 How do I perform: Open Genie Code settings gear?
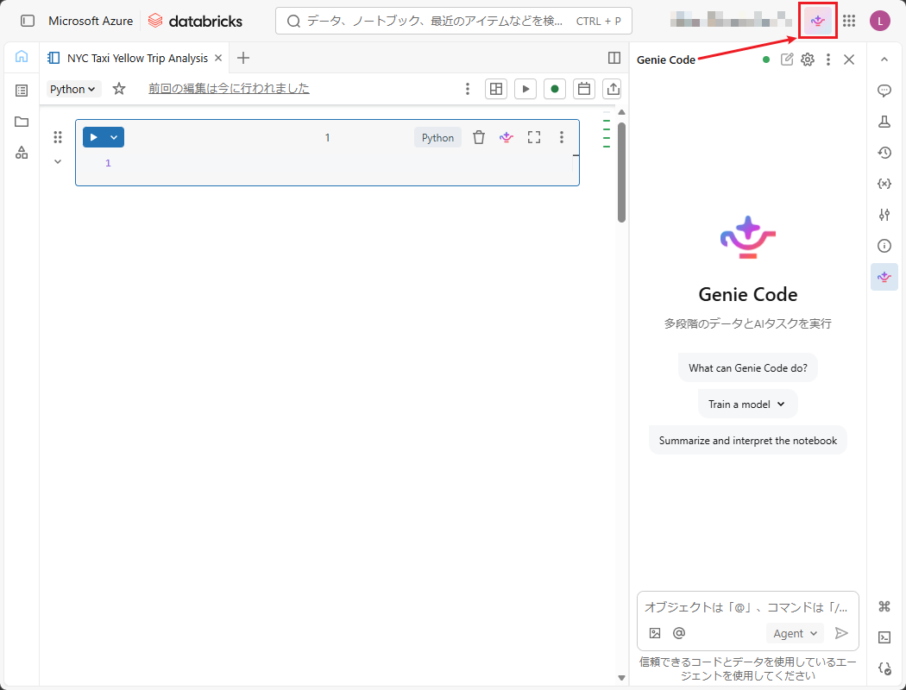point(808,60)
